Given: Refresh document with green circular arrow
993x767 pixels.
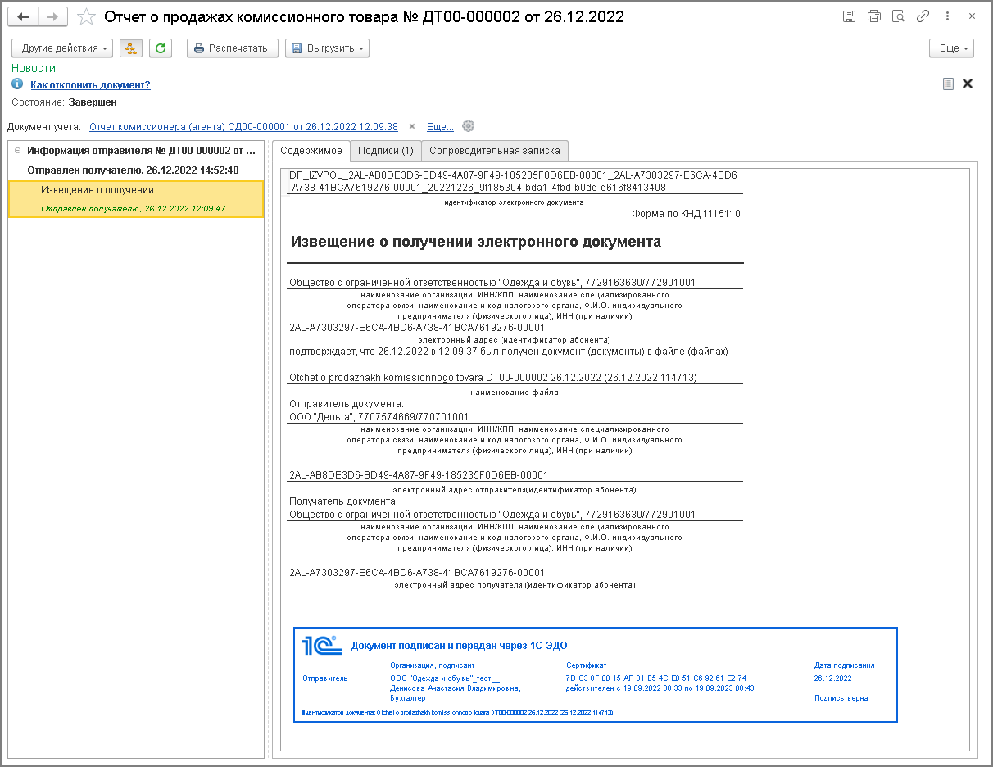Looking at the screenshot, I should (x=161, y=48).
